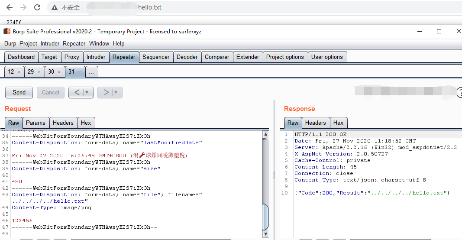This screenshot has height=240, width=462.
Task: Show the Response Headers view
Action: pos(315,123)
